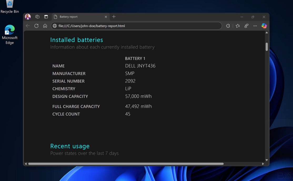The height and width of the screenshot is (181, 293).
Task: Click the CHEMISTRY row label
Action: (64, 89)
